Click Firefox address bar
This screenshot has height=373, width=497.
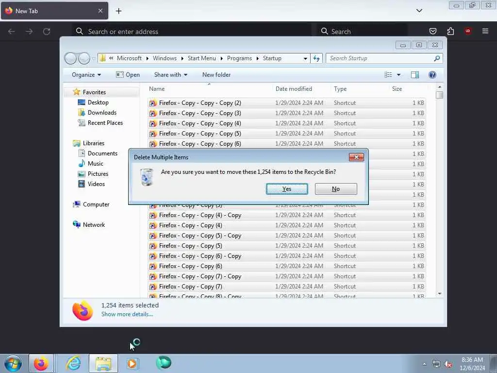click(x=192, y=32)
